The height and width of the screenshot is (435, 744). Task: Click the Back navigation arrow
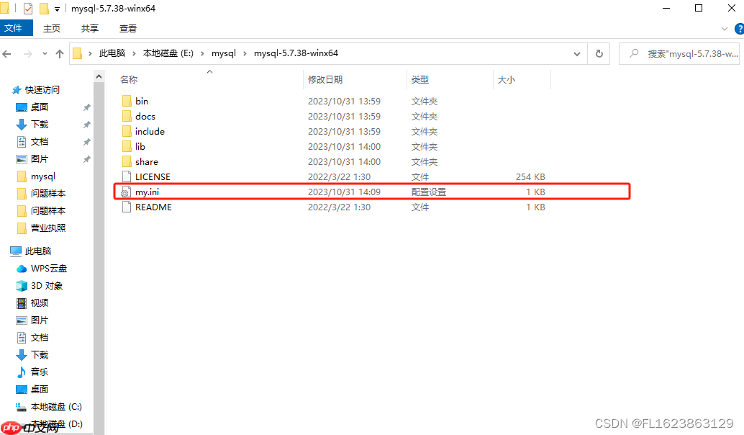point(7,53)
